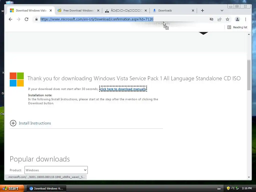
Task: Click the share page icon
Action: 219,19
